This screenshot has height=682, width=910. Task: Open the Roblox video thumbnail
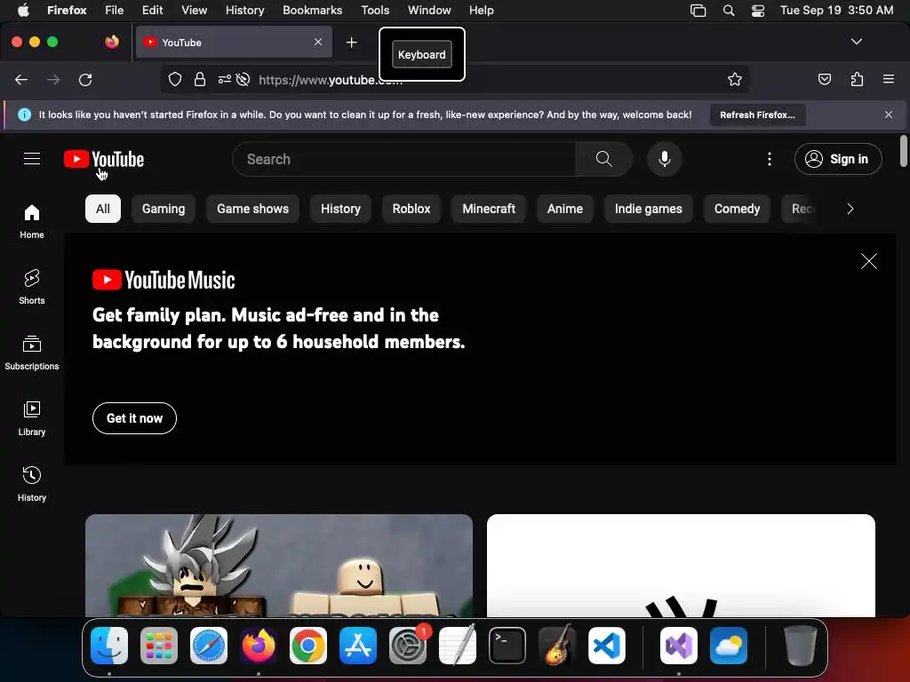(279, 566)
